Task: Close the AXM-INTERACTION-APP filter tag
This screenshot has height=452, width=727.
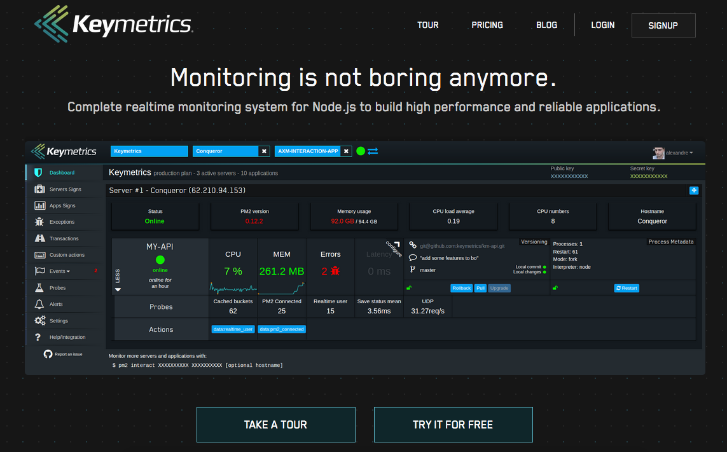Action: click(346, 151)
